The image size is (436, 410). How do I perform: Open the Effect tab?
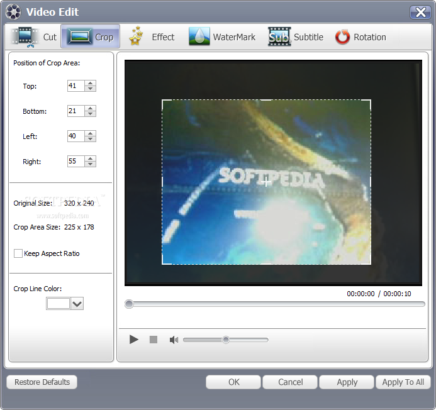[x=152, y=36]
